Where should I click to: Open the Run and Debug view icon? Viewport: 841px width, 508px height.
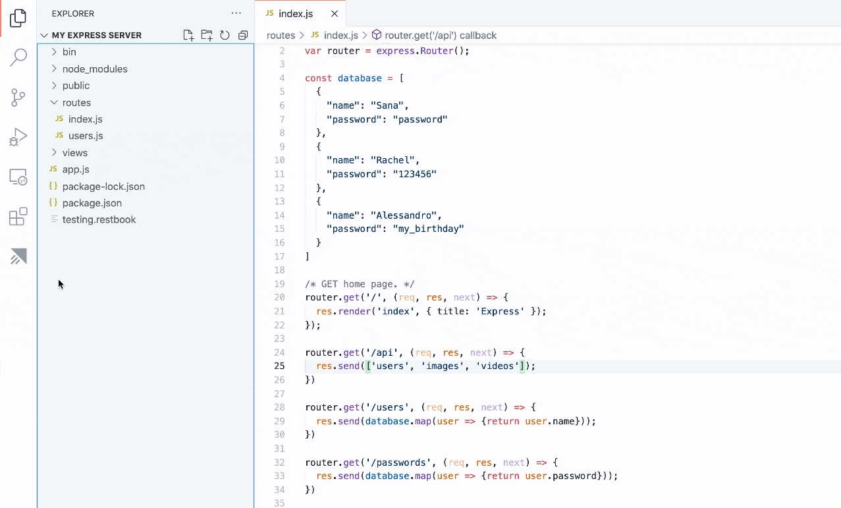point(18,137)
